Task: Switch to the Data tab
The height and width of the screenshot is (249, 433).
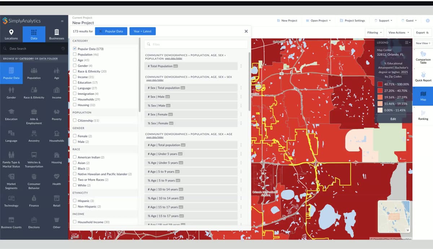Action: [x=34, y=34]
